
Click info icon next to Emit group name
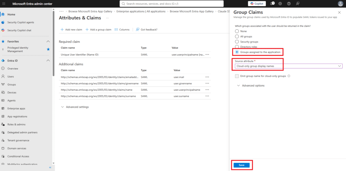click(x=289, y=76)
